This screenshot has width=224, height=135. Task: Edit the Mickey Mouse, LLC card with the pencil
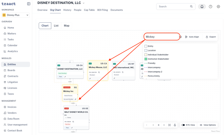coord(90,79)
